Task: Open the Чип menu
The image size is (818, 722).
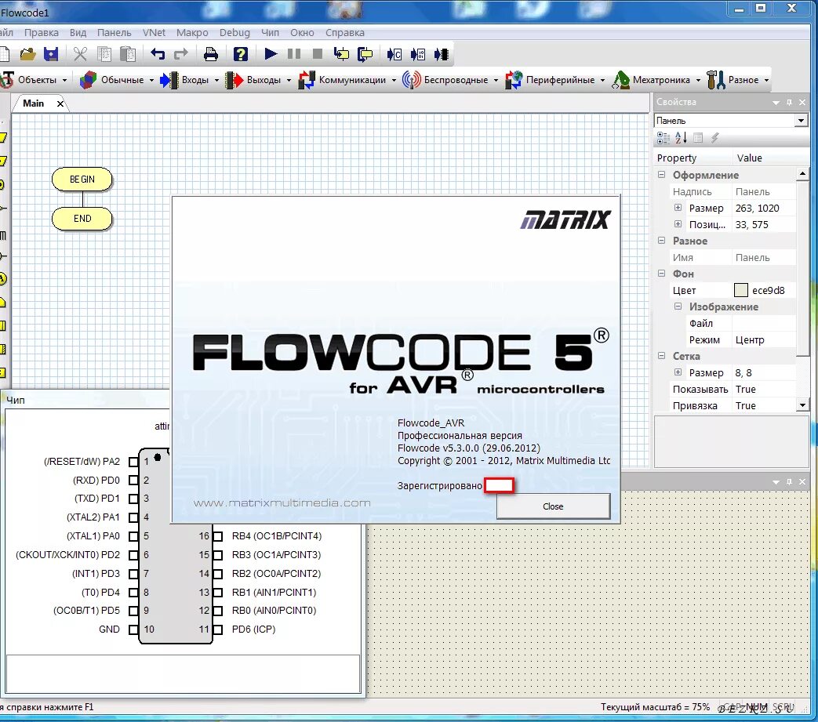Action: tap(270, 32)
